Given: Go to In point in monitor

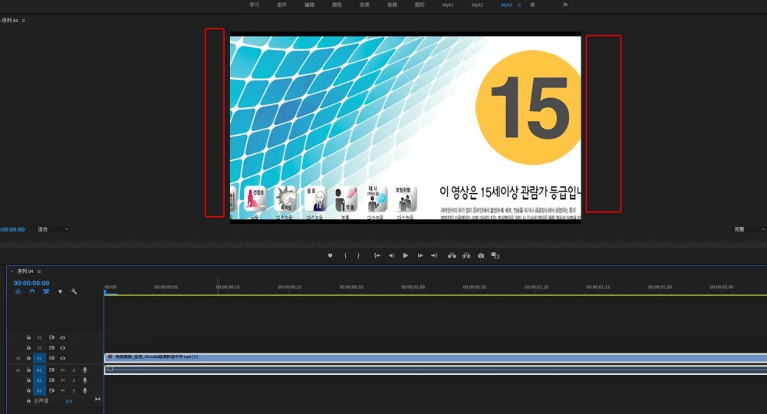Looking at the screenshot, I should pyautogui.click(x=377, y=255).
